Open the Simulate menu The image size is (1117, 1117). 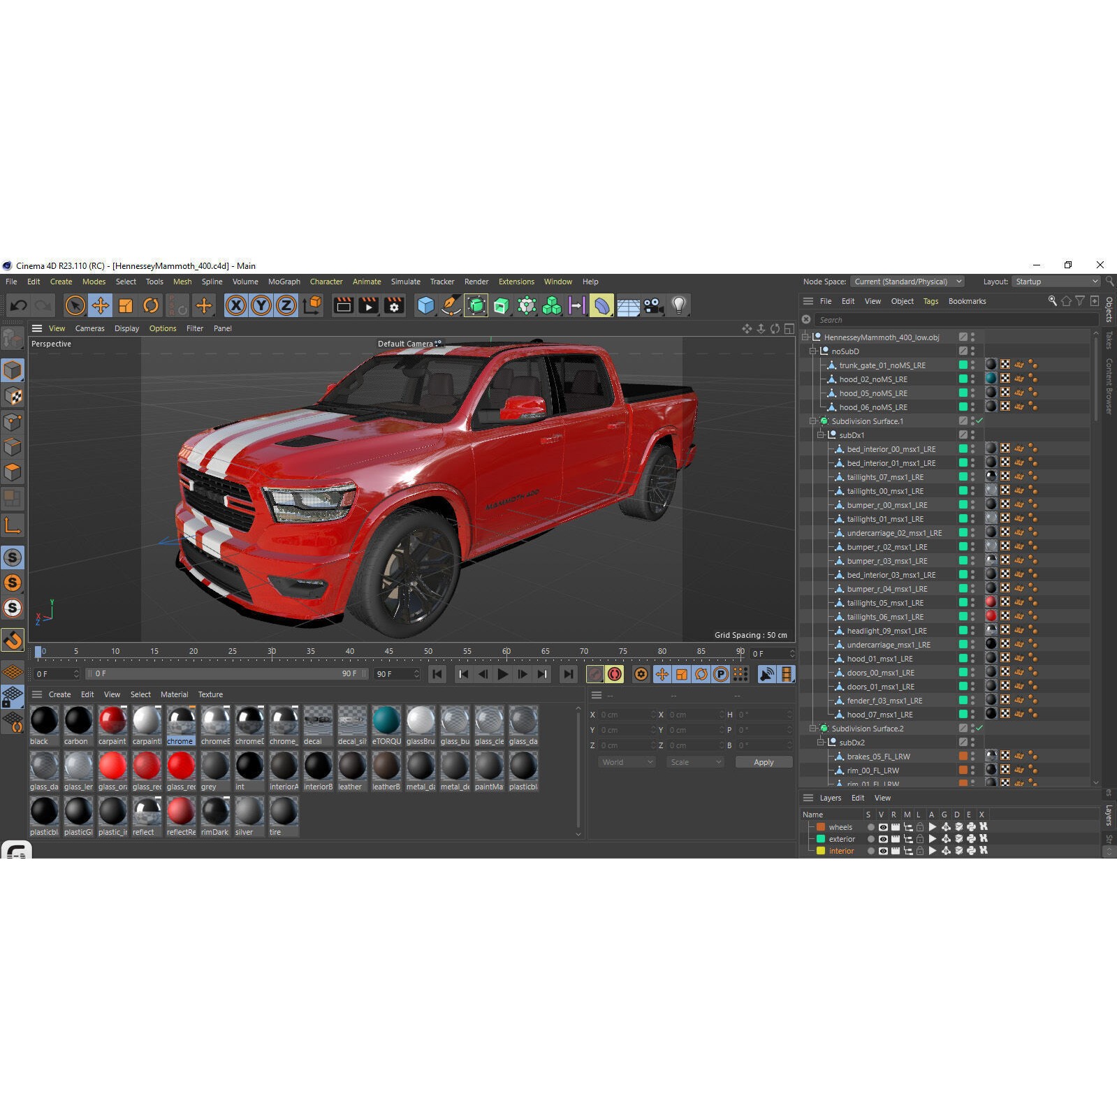pyautogui.click(x=406, y=282)
